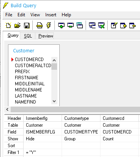Screen dimensions: 140x157
Task: Click the CUSTOMERTYPE field cell
Action: (x=81, y=132)
